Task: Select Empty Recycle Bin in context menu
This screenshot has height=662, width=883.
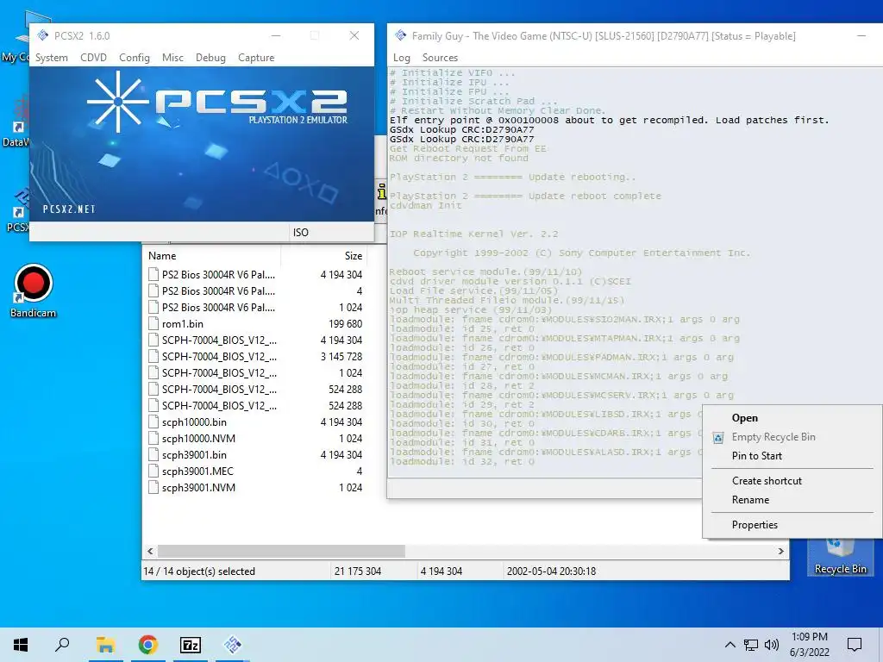Action: (x=773, y=437)
